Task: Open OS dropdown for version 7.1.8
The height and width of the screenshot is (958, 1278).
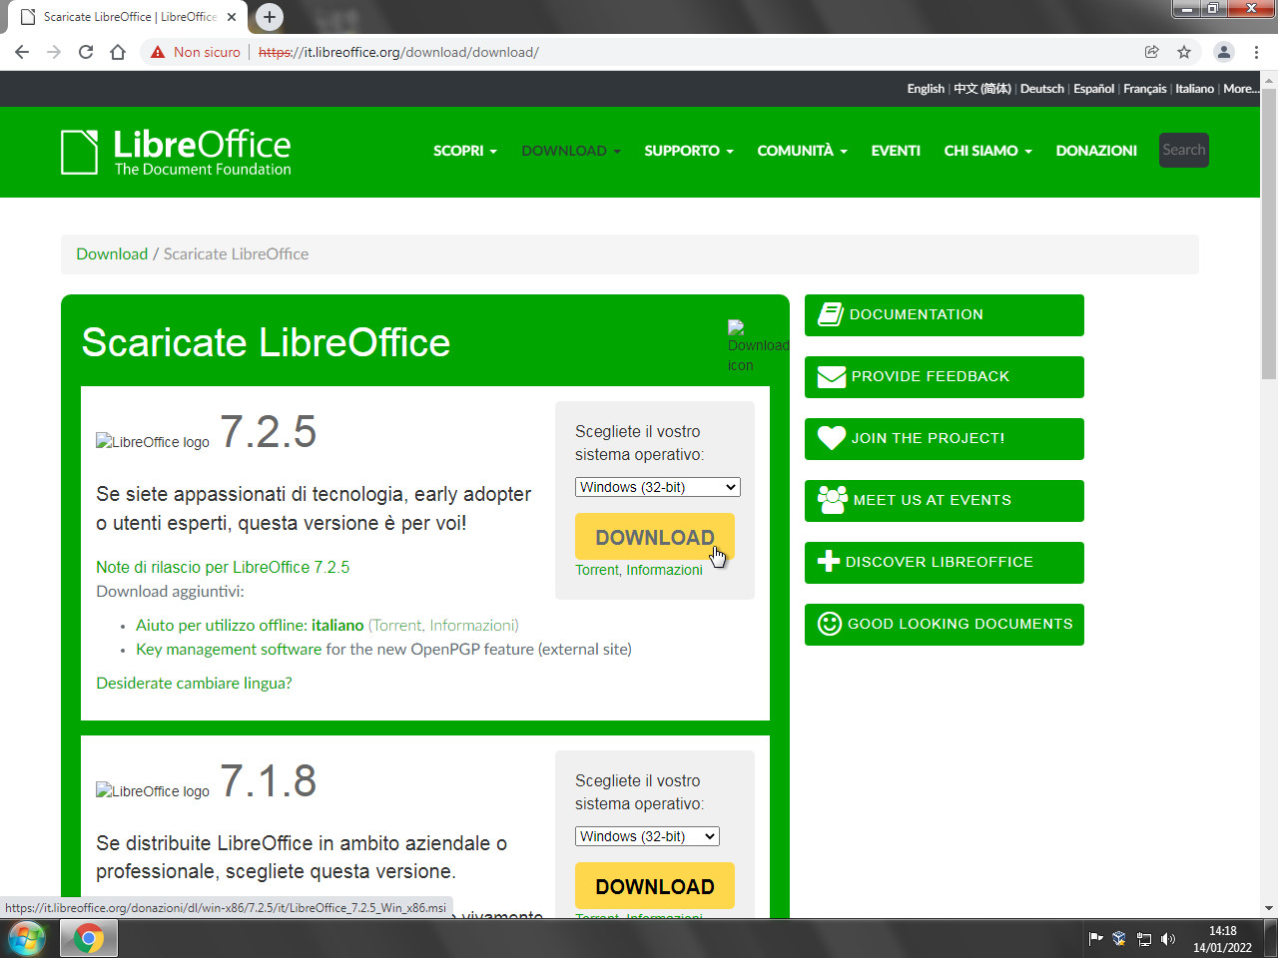Action: (x=647, y=836)
